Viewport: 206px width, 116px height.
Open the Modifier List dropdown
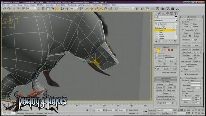coord(165,21)
